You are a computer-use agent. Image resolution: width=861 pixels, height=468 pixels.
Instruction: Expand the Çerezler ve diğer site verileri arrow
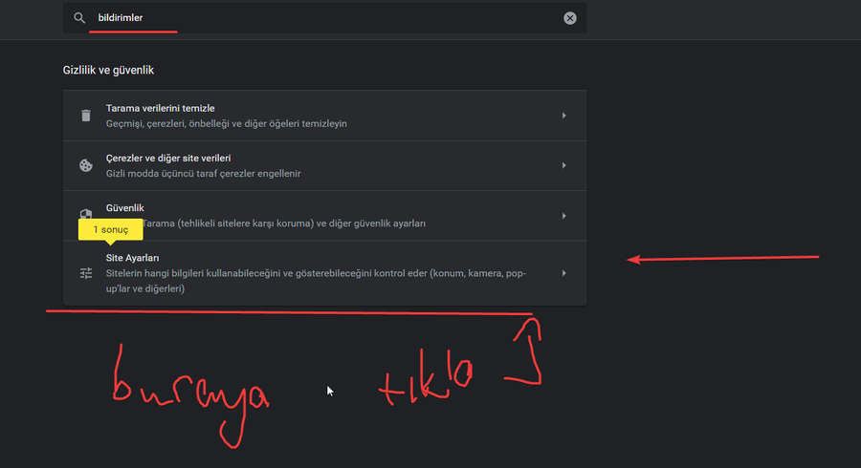[563, 165]
